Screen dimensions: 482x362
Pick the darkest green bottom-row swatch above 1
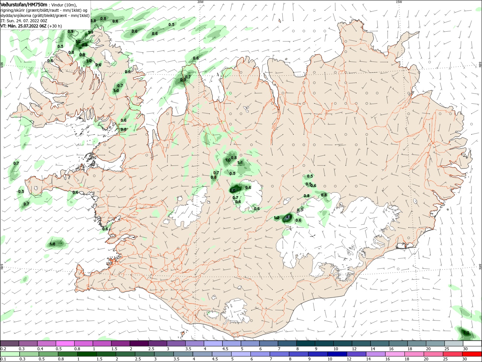87,354
